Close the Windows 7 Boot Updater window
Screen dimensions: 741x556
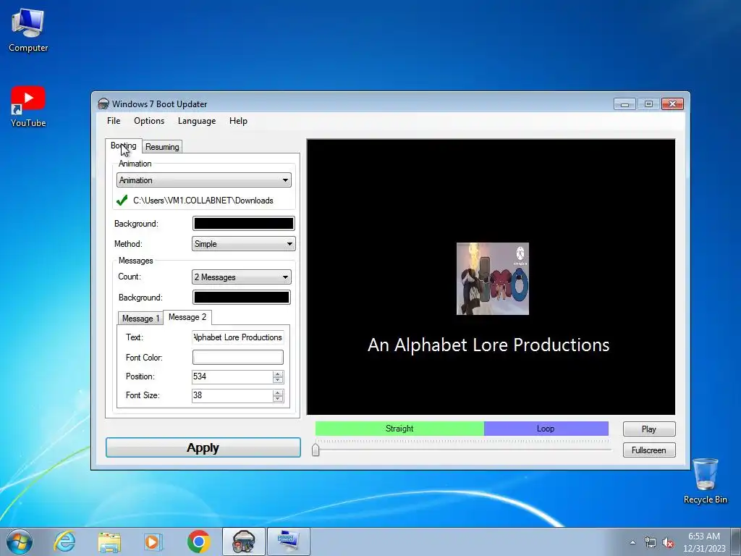pos(672,104)
